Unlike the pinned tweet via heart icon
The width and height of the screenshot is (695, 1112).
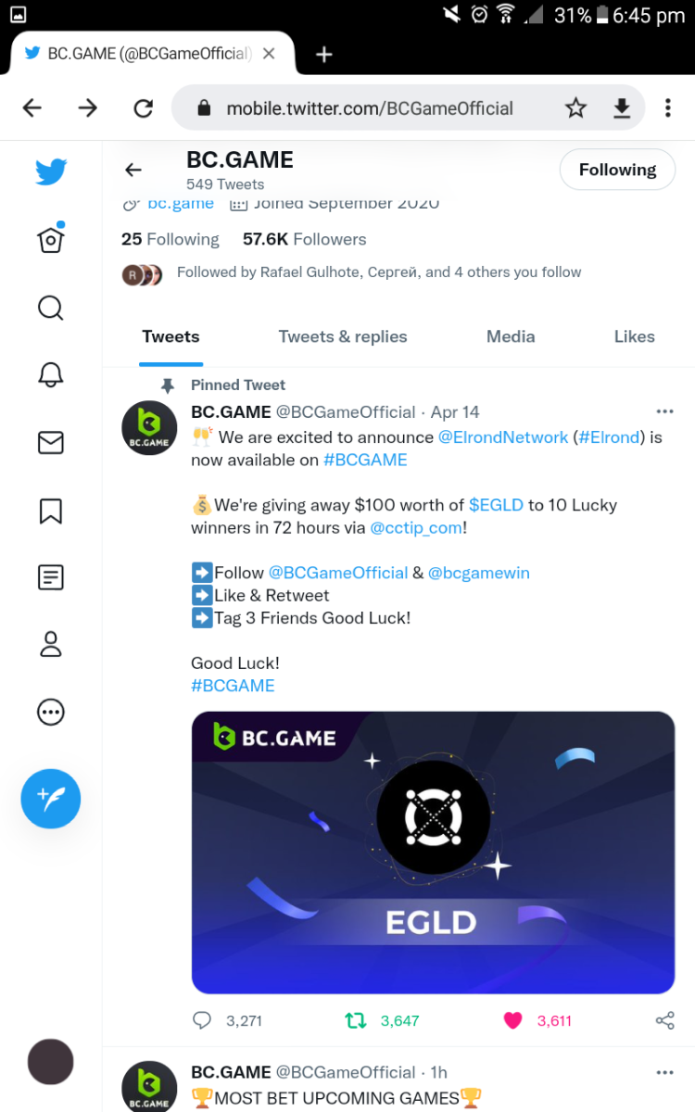point(512,1020)
